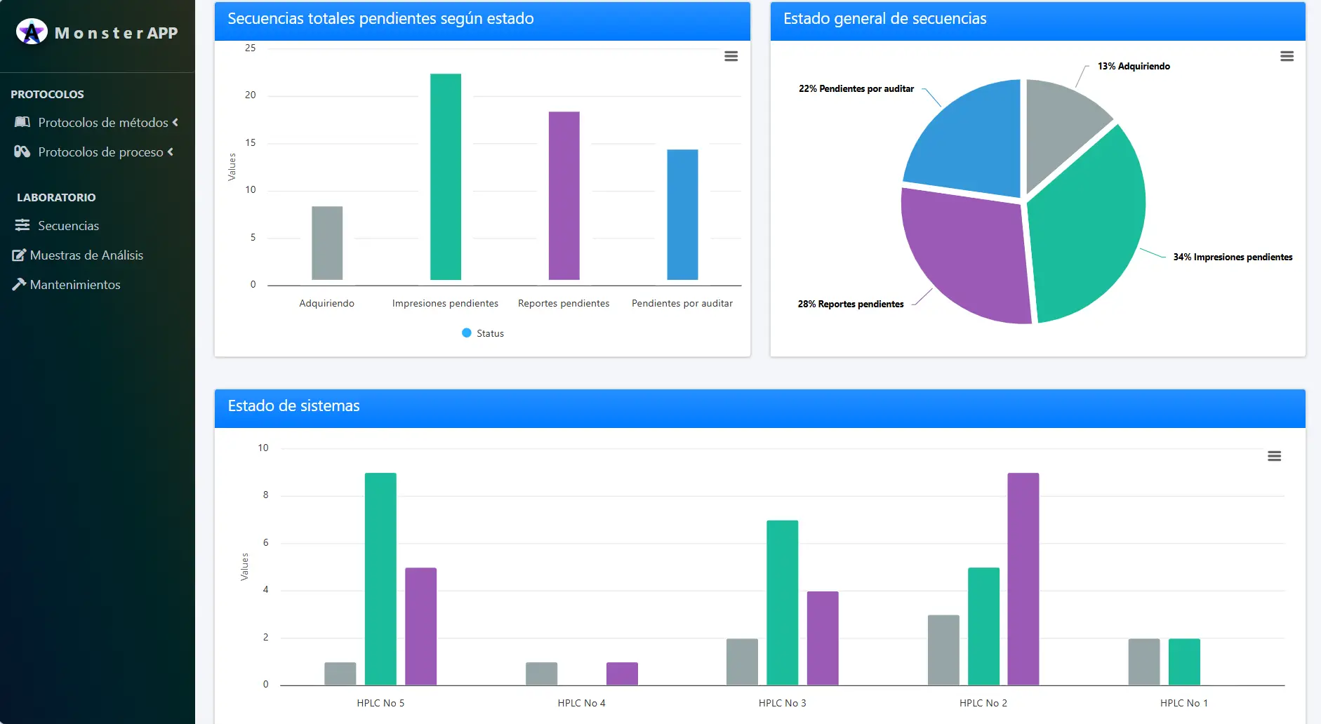
Task: Open the Mantenimientos section
Action: tap(75, 285)
